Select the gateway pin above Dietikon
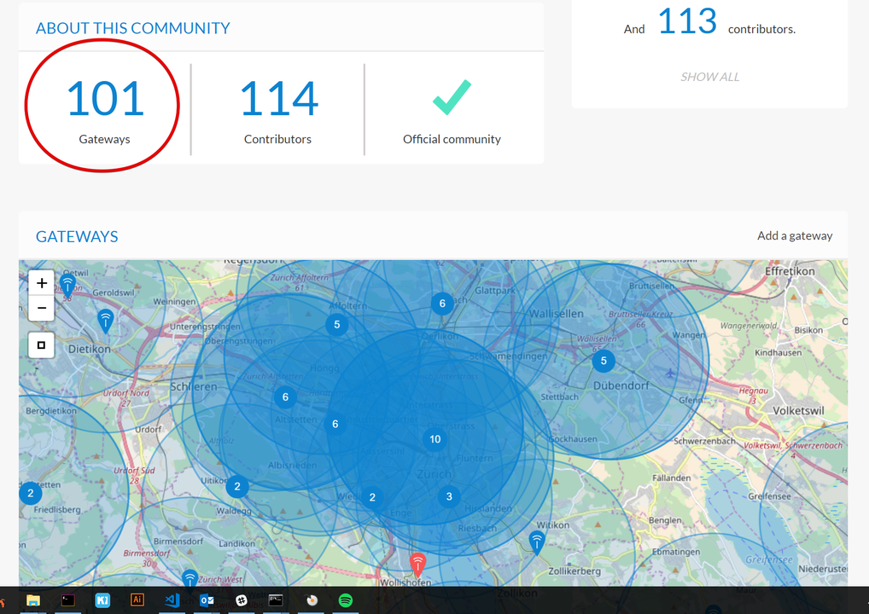 [x=105, y=320]
